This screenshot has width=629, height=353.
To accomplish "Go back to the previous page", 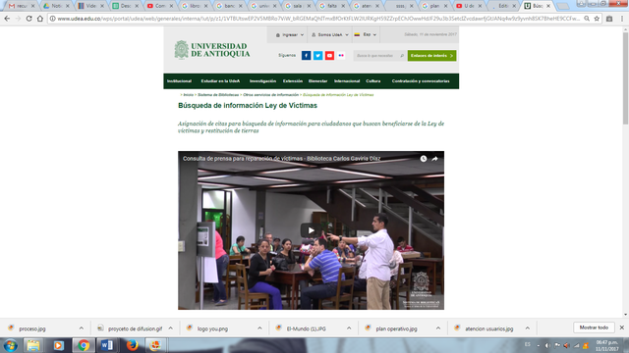I will click(x=7, y=19).
